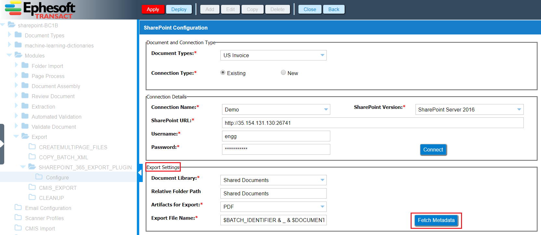Click the Page Process folder icon

click(x=25, y=75)
